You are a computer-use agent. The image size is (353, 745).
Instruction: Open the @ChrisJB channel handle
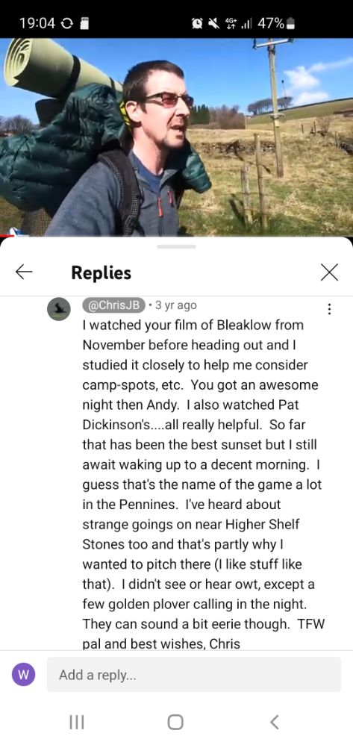(x=113, y=305)
